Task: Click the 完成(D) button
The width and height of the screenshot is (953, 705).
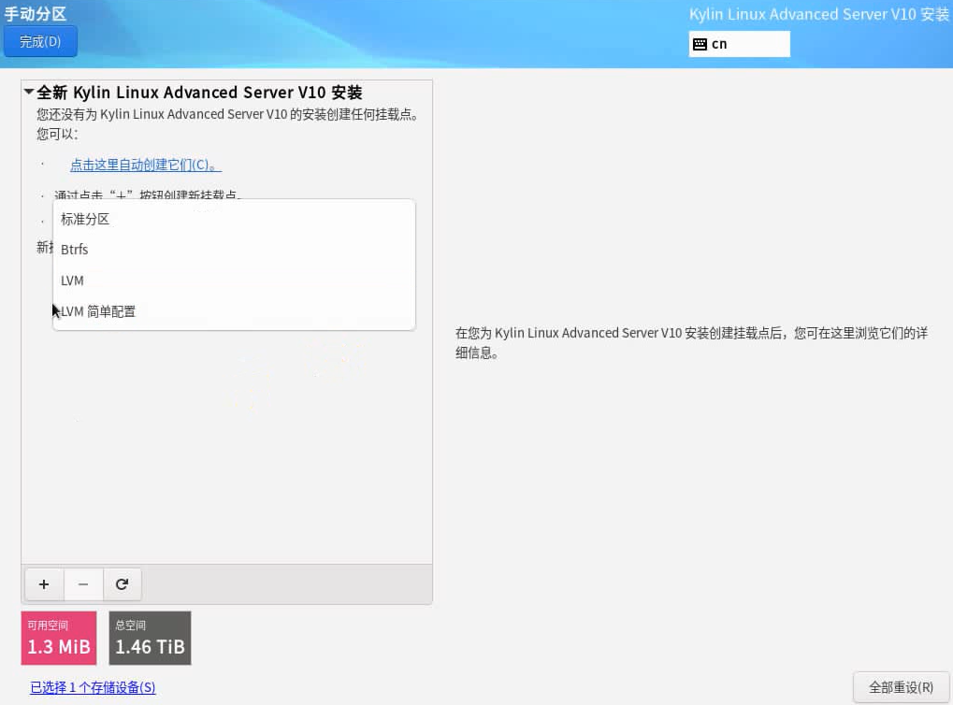Action: pyautogui.click(x=40, y=41)
